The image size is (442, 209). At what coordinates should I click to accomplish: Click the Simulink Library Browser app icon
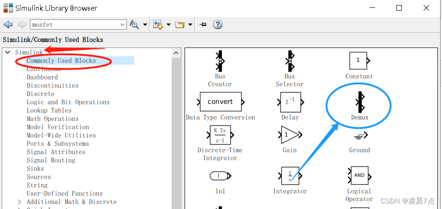coord(8,8)
